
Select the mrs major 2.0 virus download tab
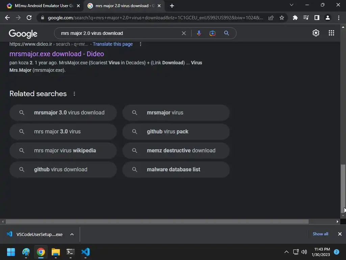(124, 6)
